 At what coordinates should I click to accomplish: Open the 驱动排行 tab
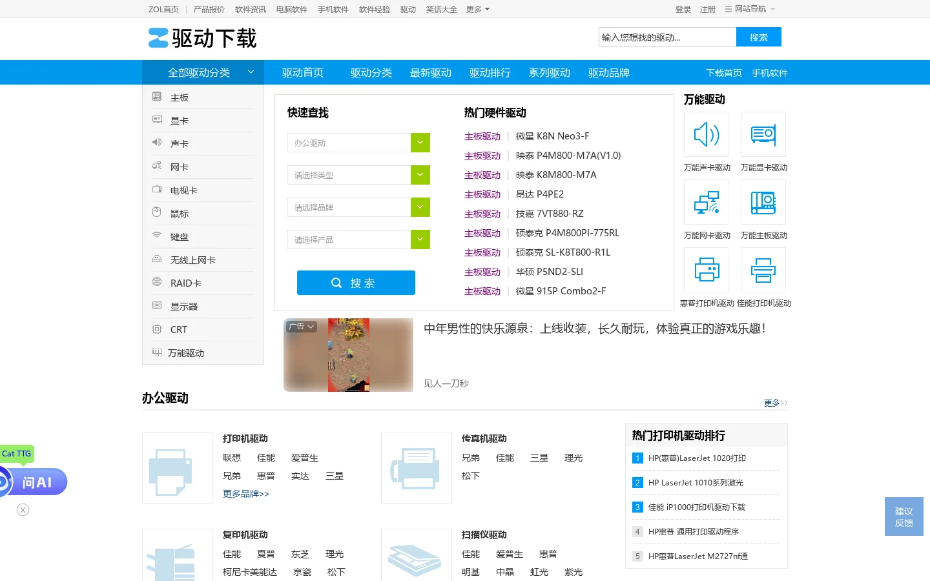click(490, 73)
